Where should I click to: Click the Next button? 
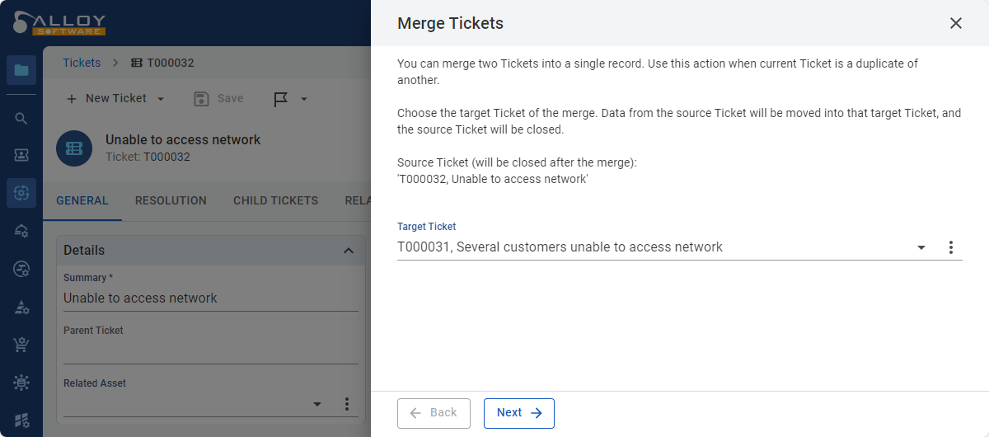518,413
